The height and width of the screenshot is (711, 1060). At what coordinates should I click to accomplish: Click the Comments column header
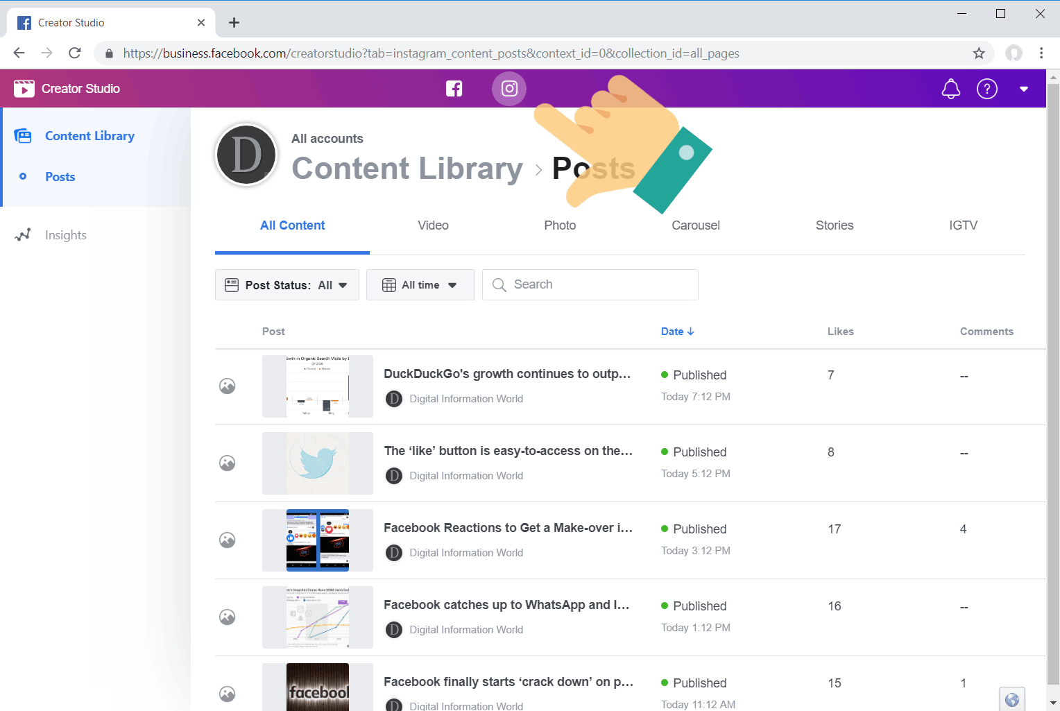point(986,332)
